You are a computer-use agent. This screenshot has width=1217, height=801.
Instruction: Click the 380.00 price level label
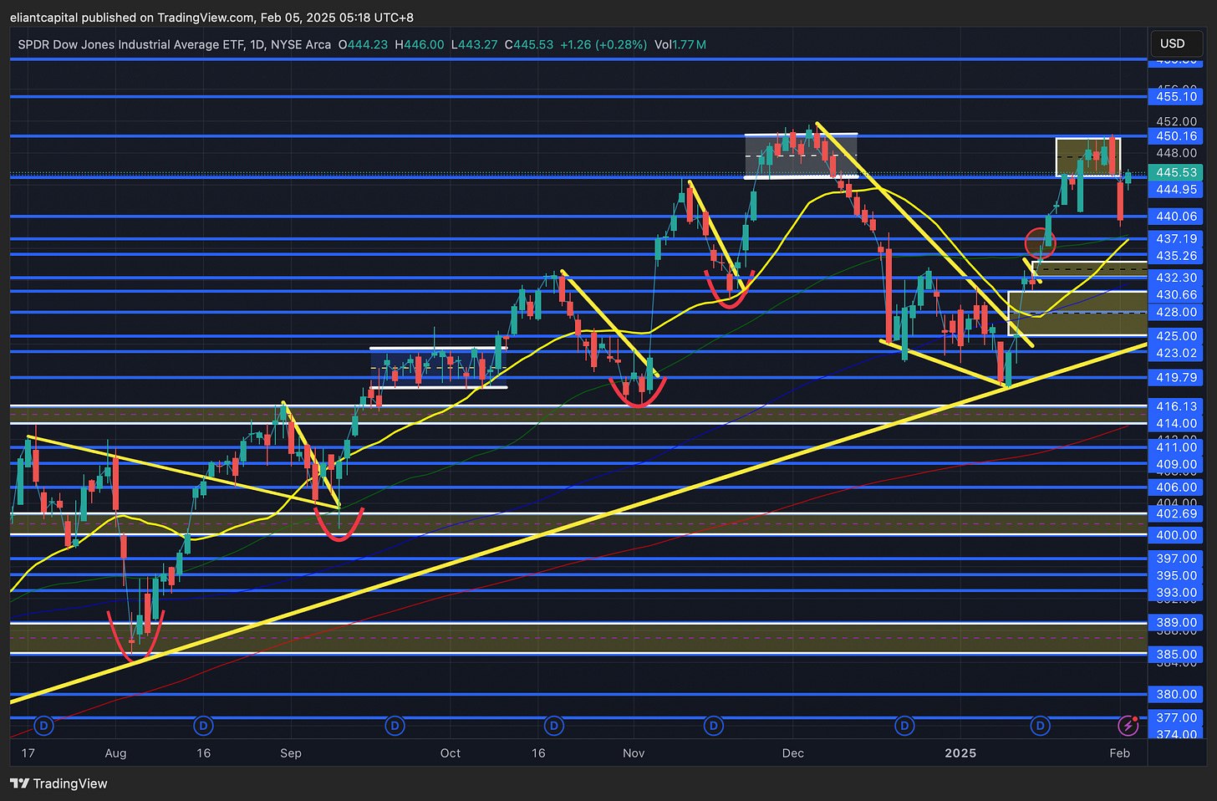click(1176, 695)
